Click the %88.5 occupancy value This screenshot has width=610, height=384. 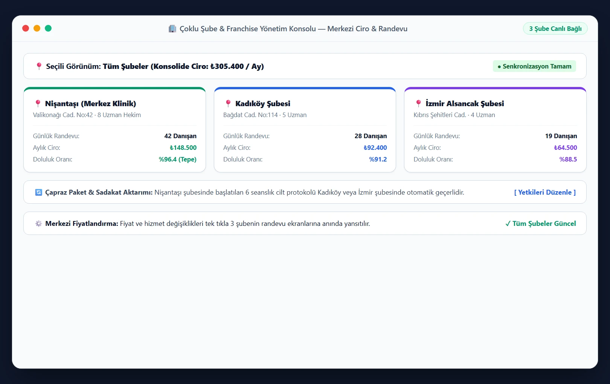click(x=568, y=159)
